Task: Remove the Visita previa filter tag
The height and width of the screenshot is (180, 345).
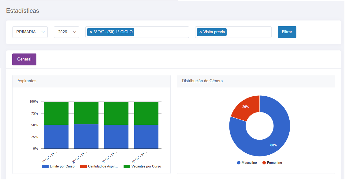Action: (200, 32)
